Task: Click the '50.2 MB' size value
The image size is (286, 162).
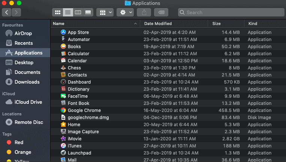Action: tap(231, 47)
